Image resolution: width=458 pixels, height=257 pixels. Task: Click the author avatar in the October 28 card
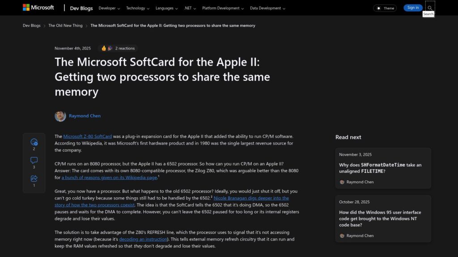343,236
